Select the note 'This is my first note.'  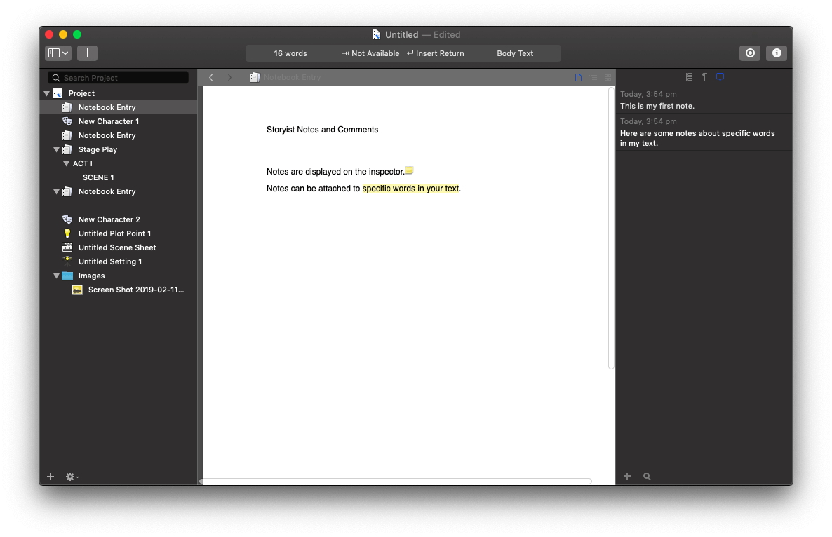point(704,100)
